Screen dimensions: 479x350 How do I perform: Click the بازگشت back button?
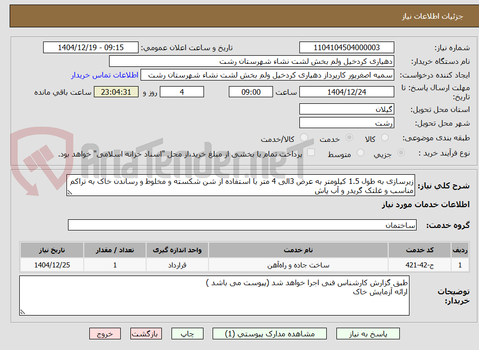click(x=146, y=334)
